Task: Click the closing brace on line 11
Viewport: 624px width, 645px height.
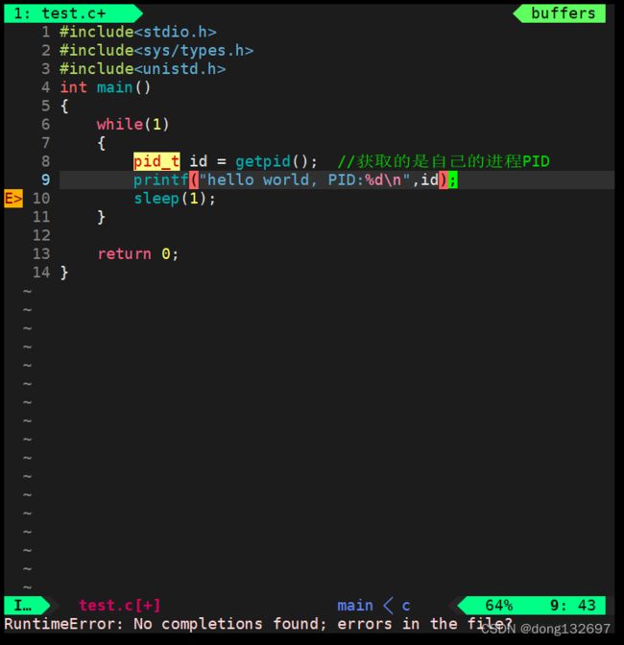Action: coord(101,217)
